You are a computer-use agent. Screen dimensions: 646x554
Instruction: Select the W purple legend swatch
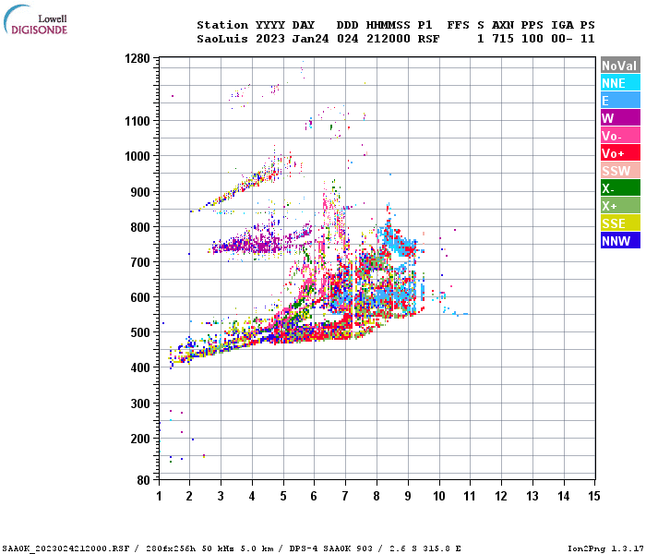click(x=620, y=118)
